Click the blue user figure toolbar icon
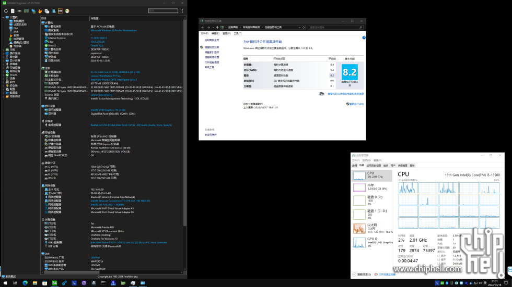Screen dimensions: 512x287 point(53,11)
